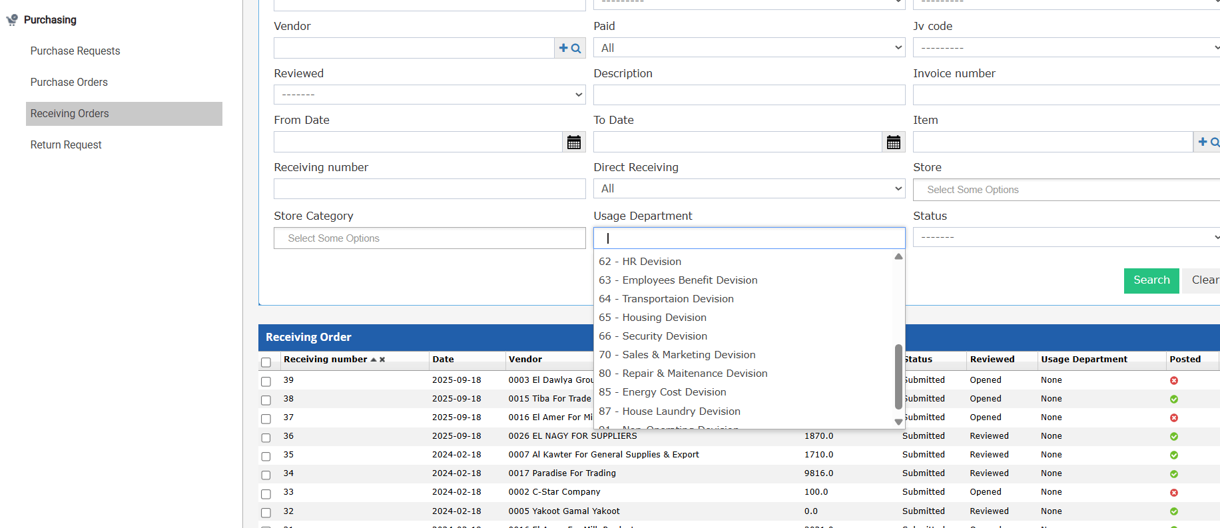Open the Jv code dropdown
The width and height of the screenshot is (1220, 528).
click(1066, 47)
